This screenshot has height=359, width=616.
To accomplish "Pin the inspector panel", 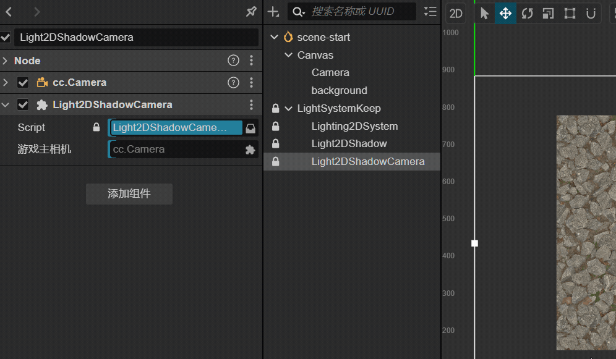I will pyautogui.click(x=251, y=12).
